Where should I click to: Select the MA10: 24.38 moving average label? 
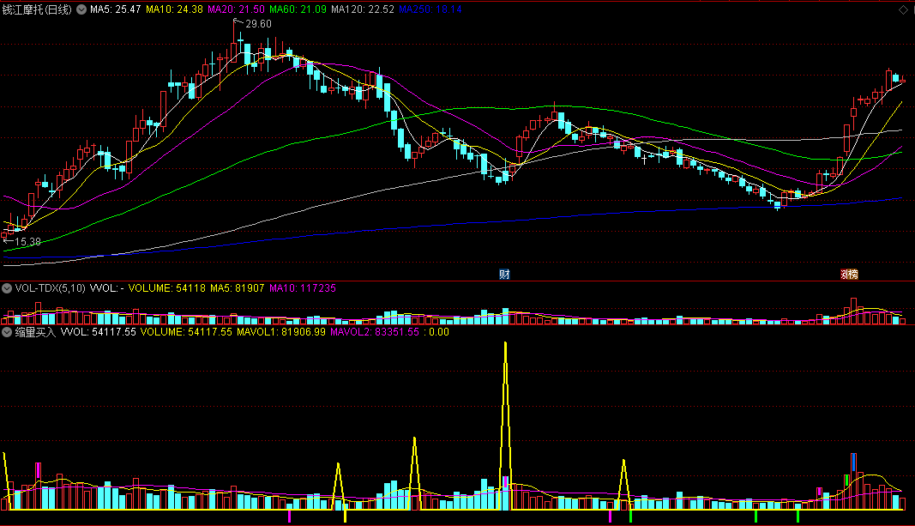click(174, 9)
